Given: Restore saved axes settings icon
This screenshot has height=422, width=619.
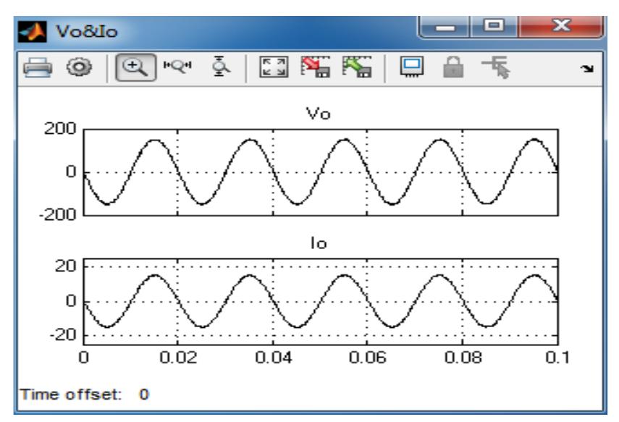Looking at the screenshot, I should (x=357, y=67).
